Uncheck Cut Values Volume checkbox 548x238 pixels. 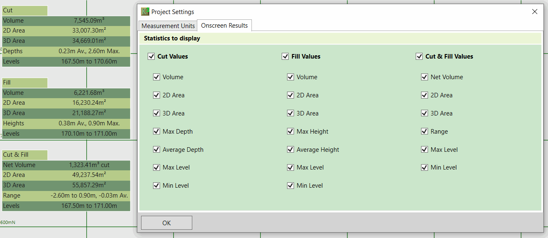pos(156,77)
